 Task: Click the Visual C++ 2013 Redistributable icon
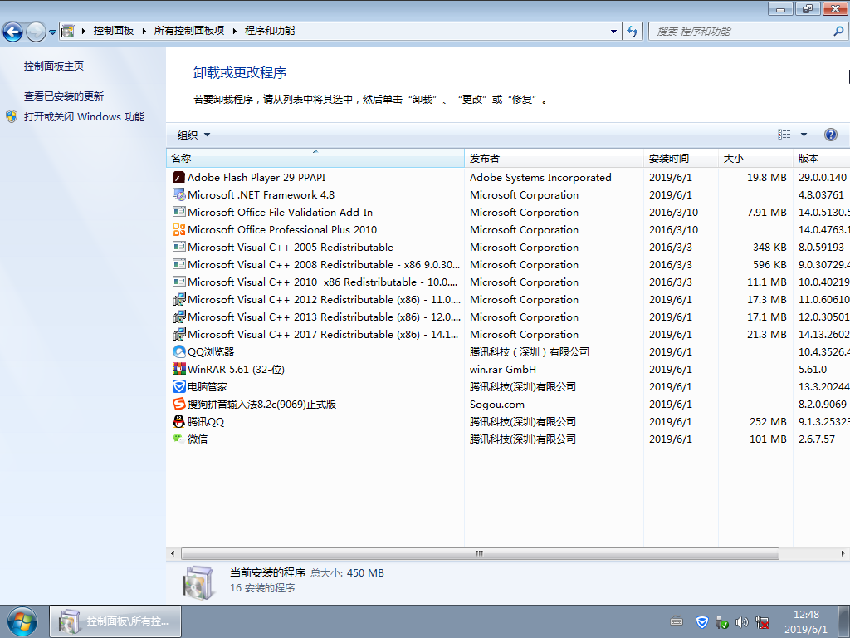179,317
